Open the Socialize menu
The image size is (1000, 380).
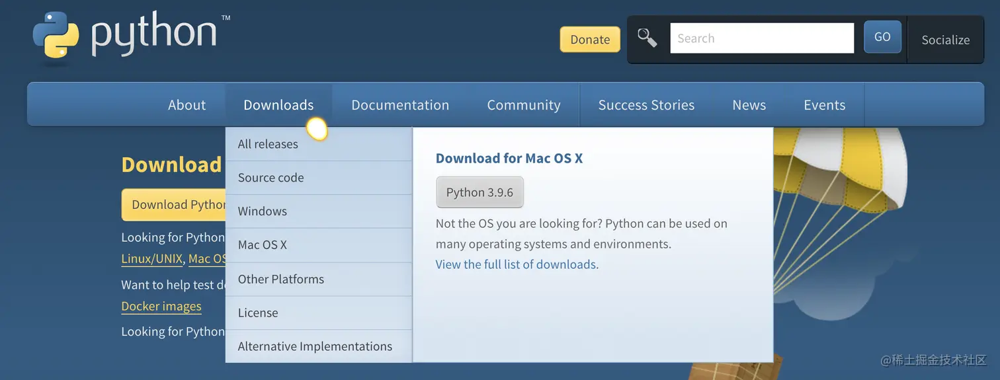point(945,40)
